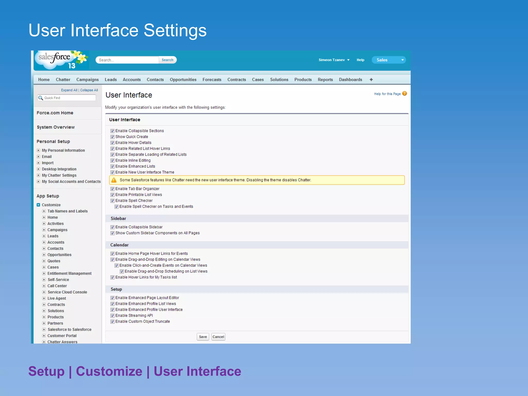Switch to the Chatter tab
This screenshot has width=528, height=396.
coord(63,80)
